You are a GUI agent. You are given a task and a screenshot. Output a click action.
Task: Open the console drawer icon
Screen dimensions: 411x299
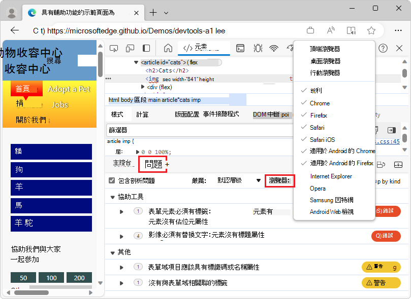[240, 48]
